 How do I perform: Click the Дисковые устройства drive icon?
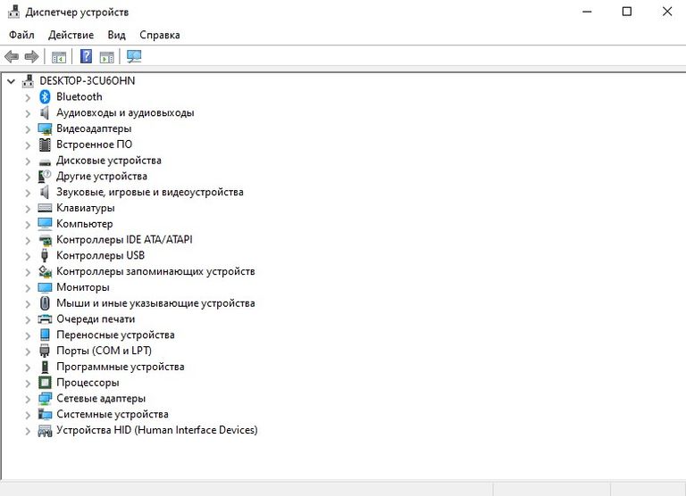(x=45, y=161)
